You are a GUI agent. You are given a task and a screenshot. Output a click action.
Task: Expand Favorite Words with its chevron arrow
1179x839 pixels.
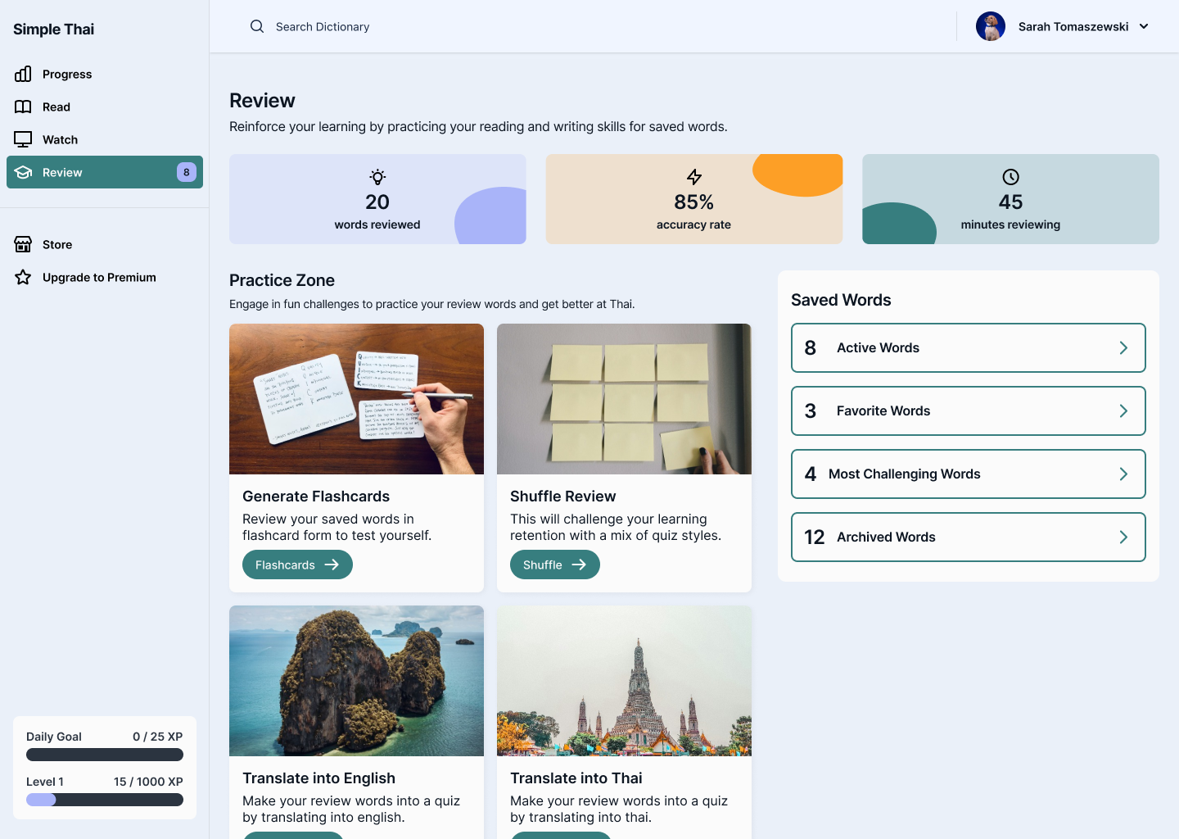pos(1123,411)
